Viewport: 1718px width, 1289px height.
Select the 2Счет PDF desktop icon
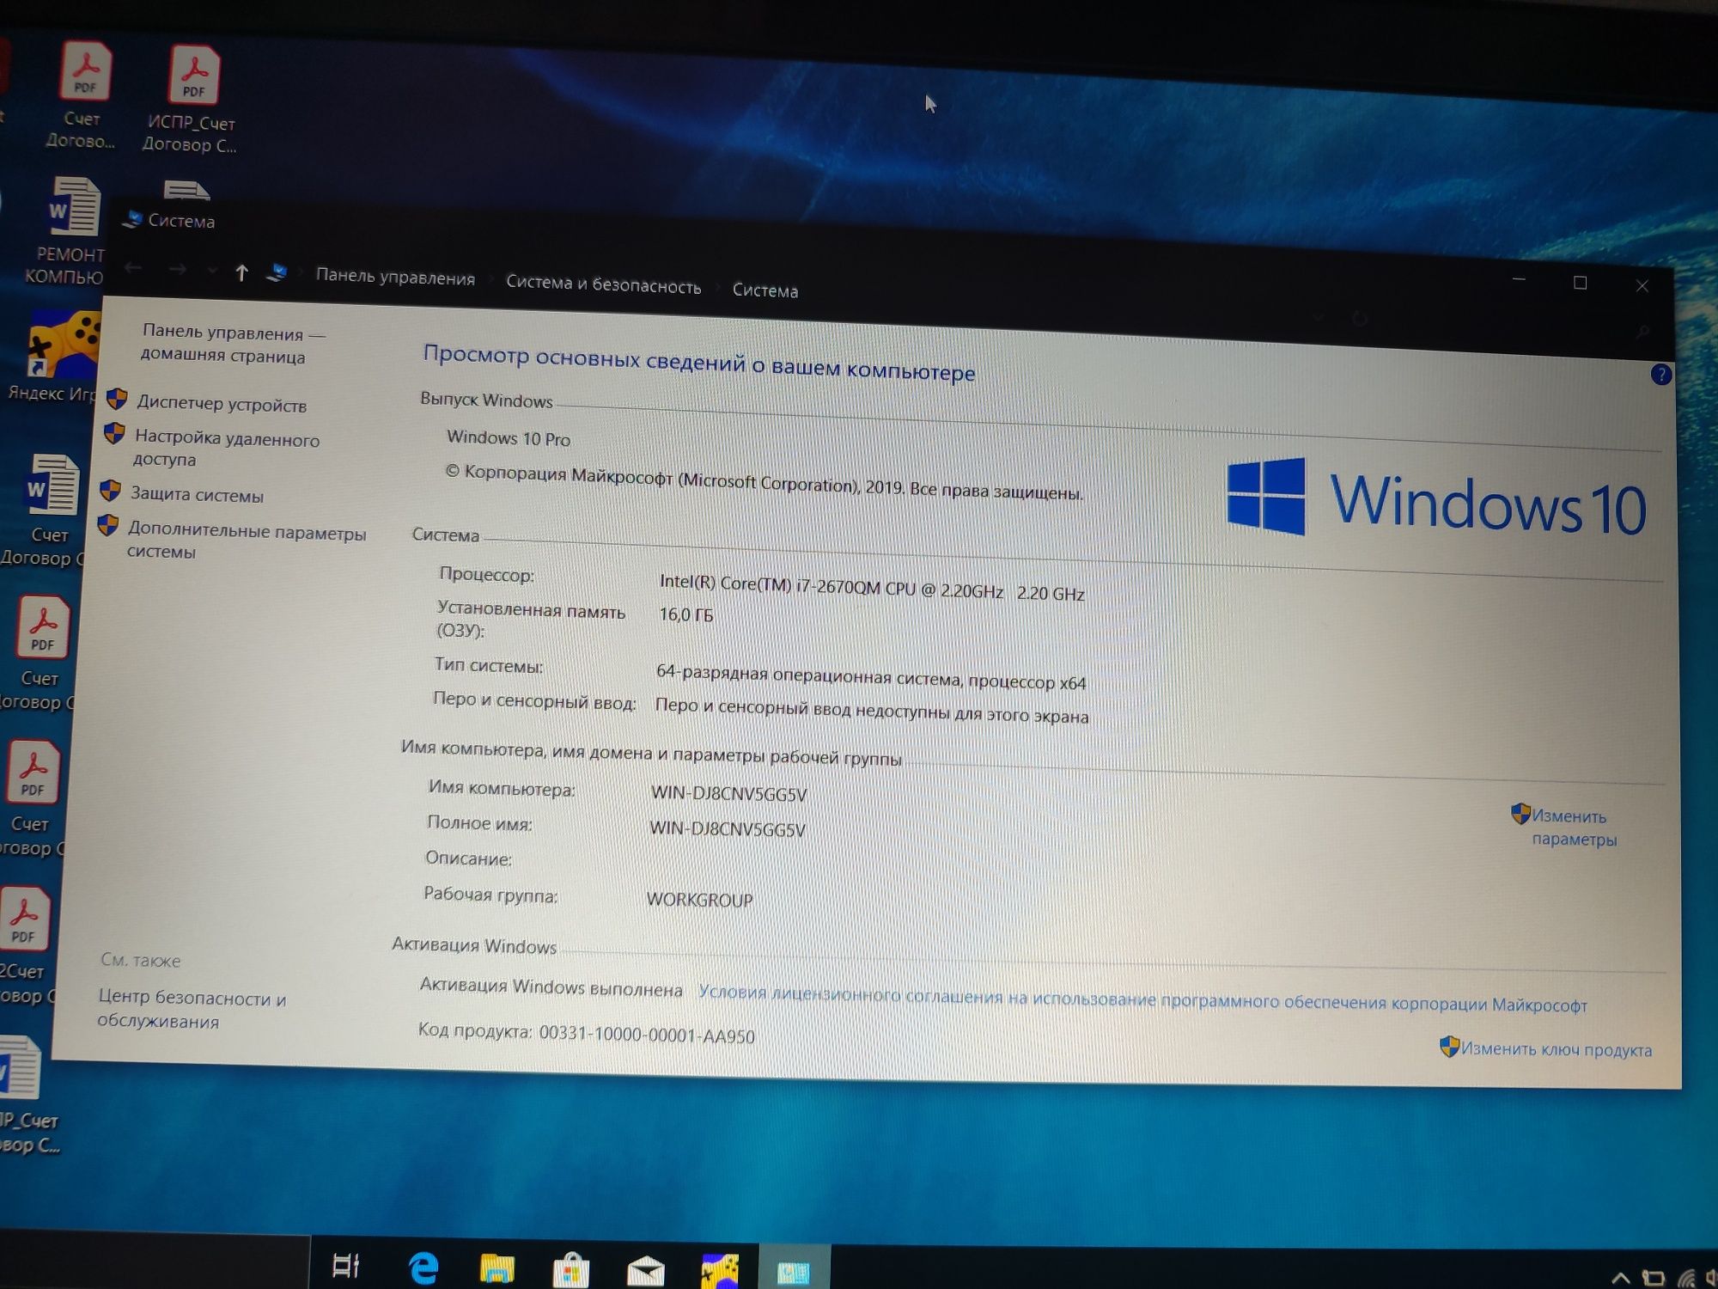(x=26, y=945)
